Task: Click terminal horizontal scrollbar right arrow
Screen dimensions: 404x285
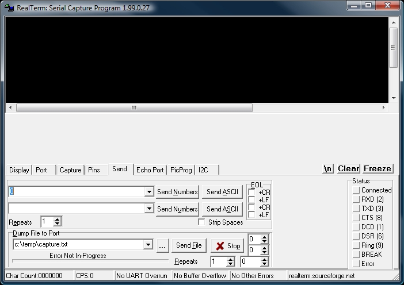Action: (383, 107)
